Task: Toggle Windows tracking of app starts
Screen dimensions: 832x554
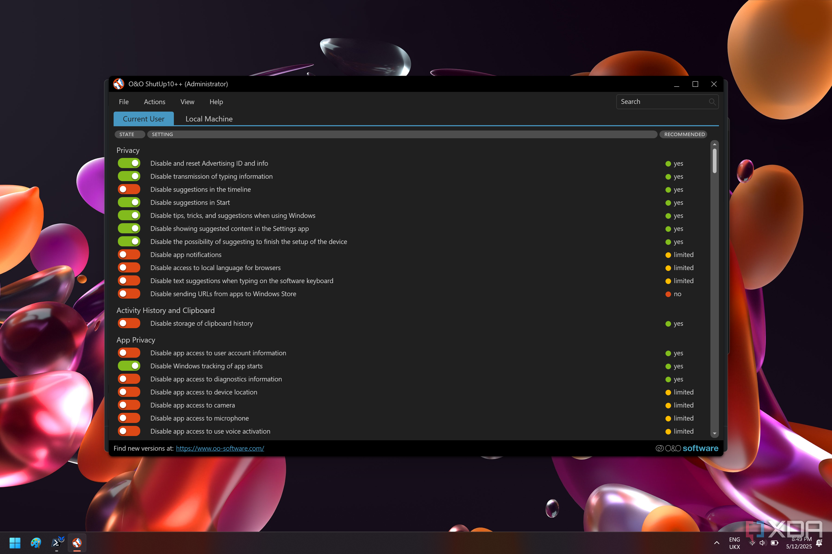Action: 129,366
